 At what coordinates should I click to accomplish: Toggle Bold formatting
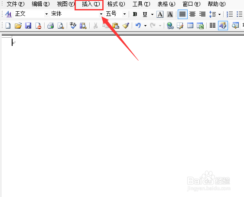[135, 14]
